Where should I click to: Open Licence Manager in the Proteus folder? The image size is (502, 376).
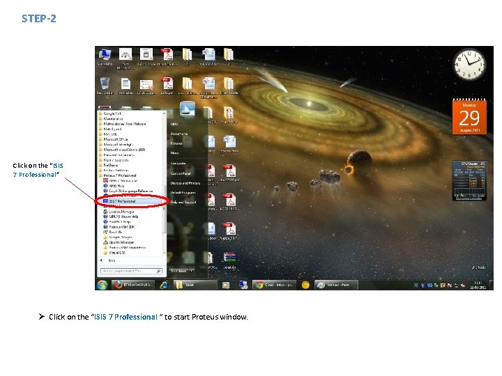pyautogui.click(x=119, y=212)
